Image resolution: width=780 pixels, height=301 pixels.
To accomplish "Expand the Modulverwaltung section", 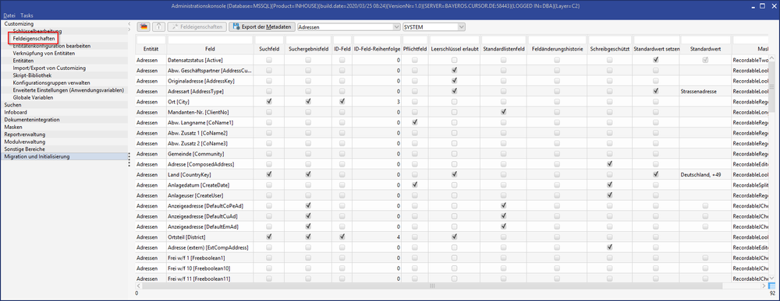I will pos(24,142).
